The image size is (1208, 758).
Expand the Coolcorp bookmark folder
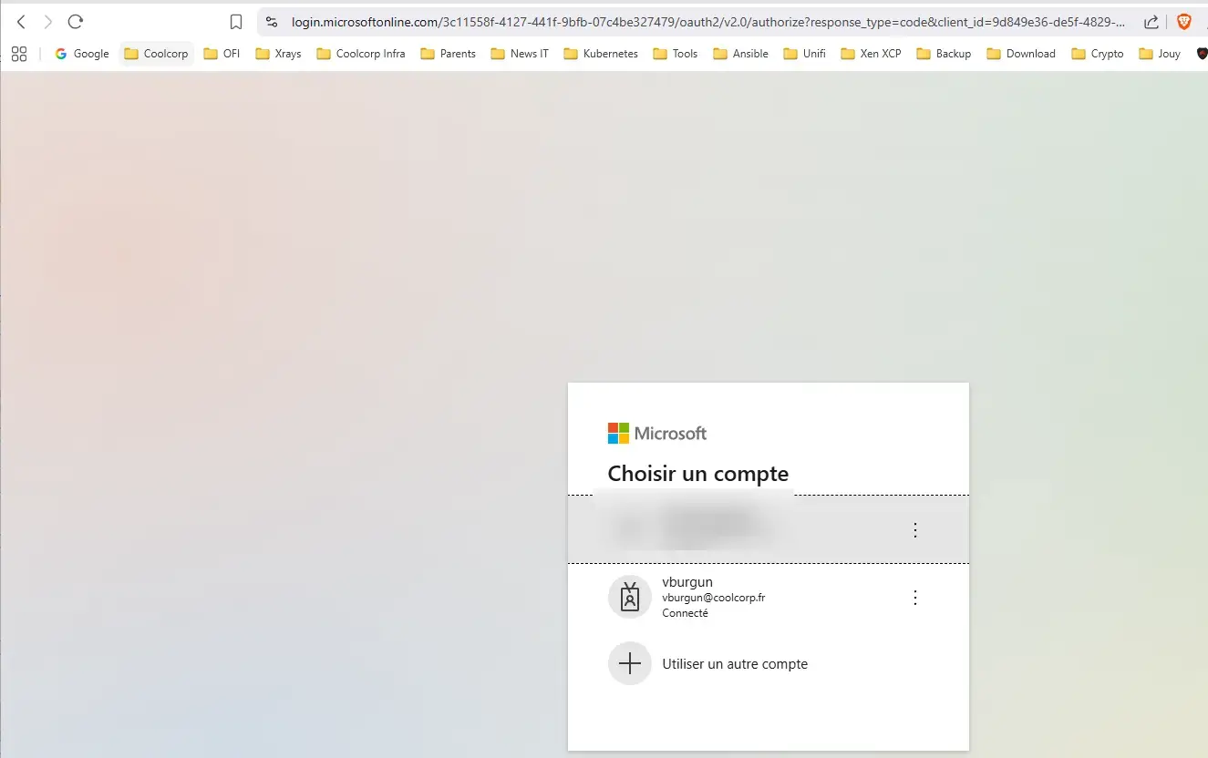point(156,54)
